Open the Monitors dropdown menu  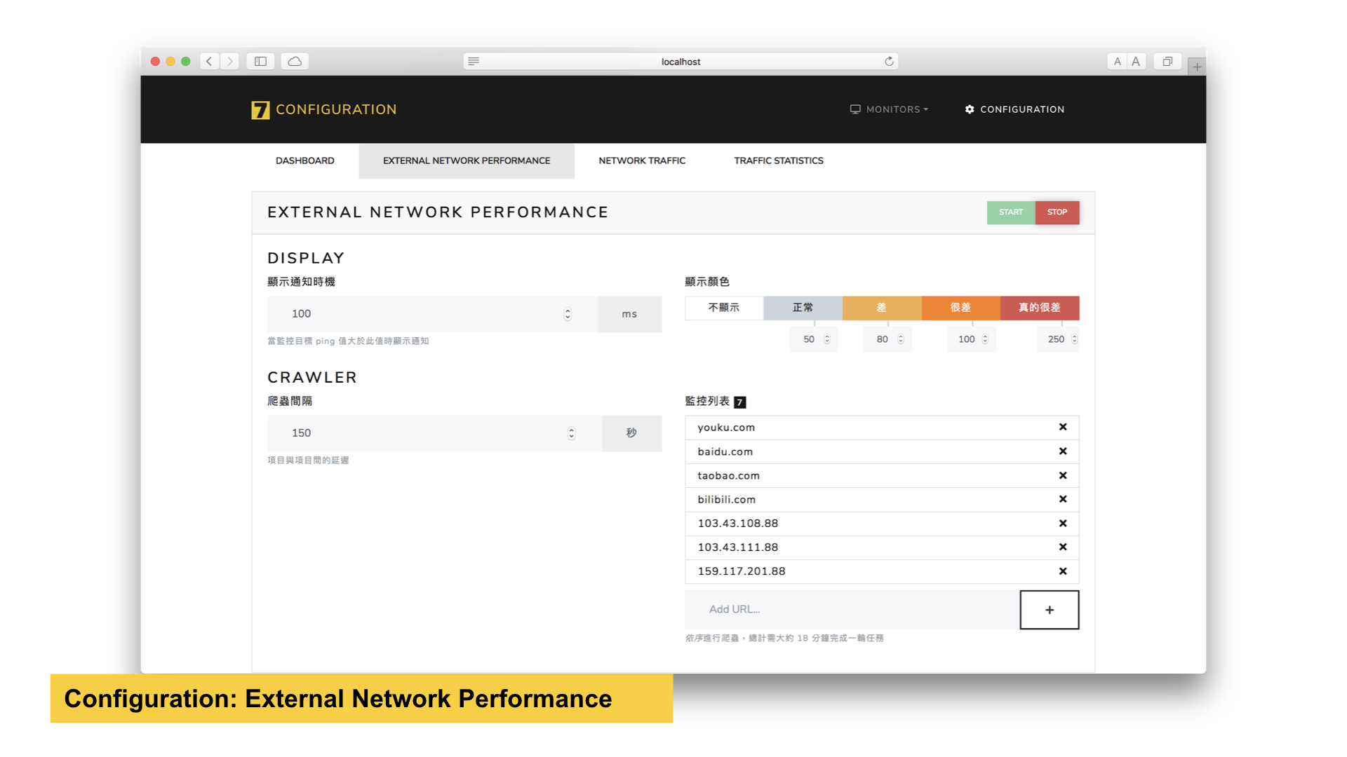889,109
